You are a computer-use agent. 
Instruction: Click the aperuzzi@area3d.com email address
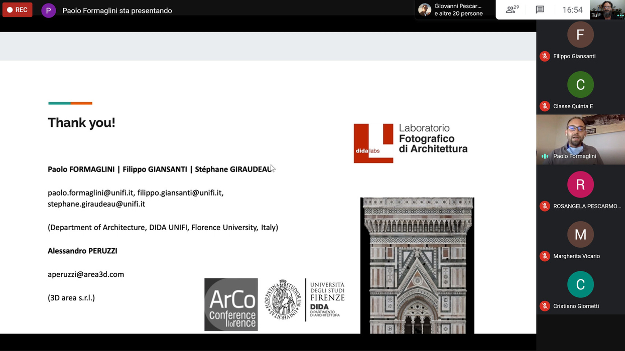point(86,274)
